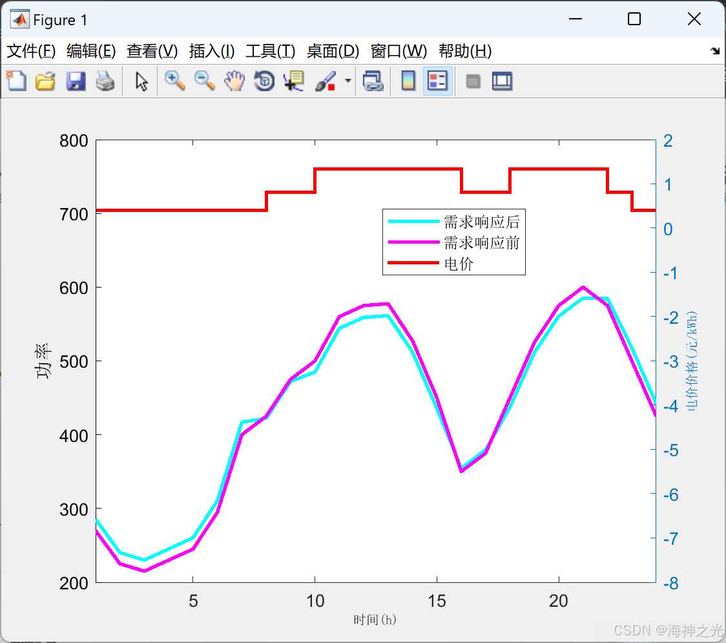Screen dimensions: 726x643
Task: Select the Brush data tool
Action: pyautogui.click(x=326, y=81)
